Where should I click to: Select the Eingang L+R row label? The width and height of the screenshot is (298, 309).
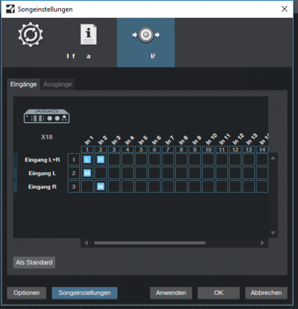(x=42, y=160)
